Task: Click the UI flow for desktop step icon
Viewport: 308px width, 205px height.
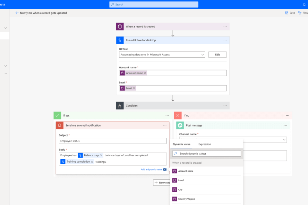Action: tap(120, 40)
